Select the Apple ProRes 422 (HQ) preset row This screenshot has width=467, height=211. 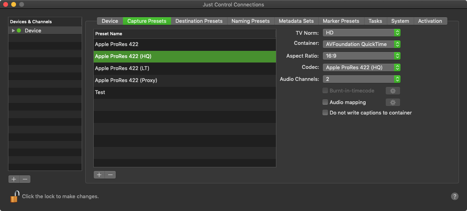(x=185, y=56)
